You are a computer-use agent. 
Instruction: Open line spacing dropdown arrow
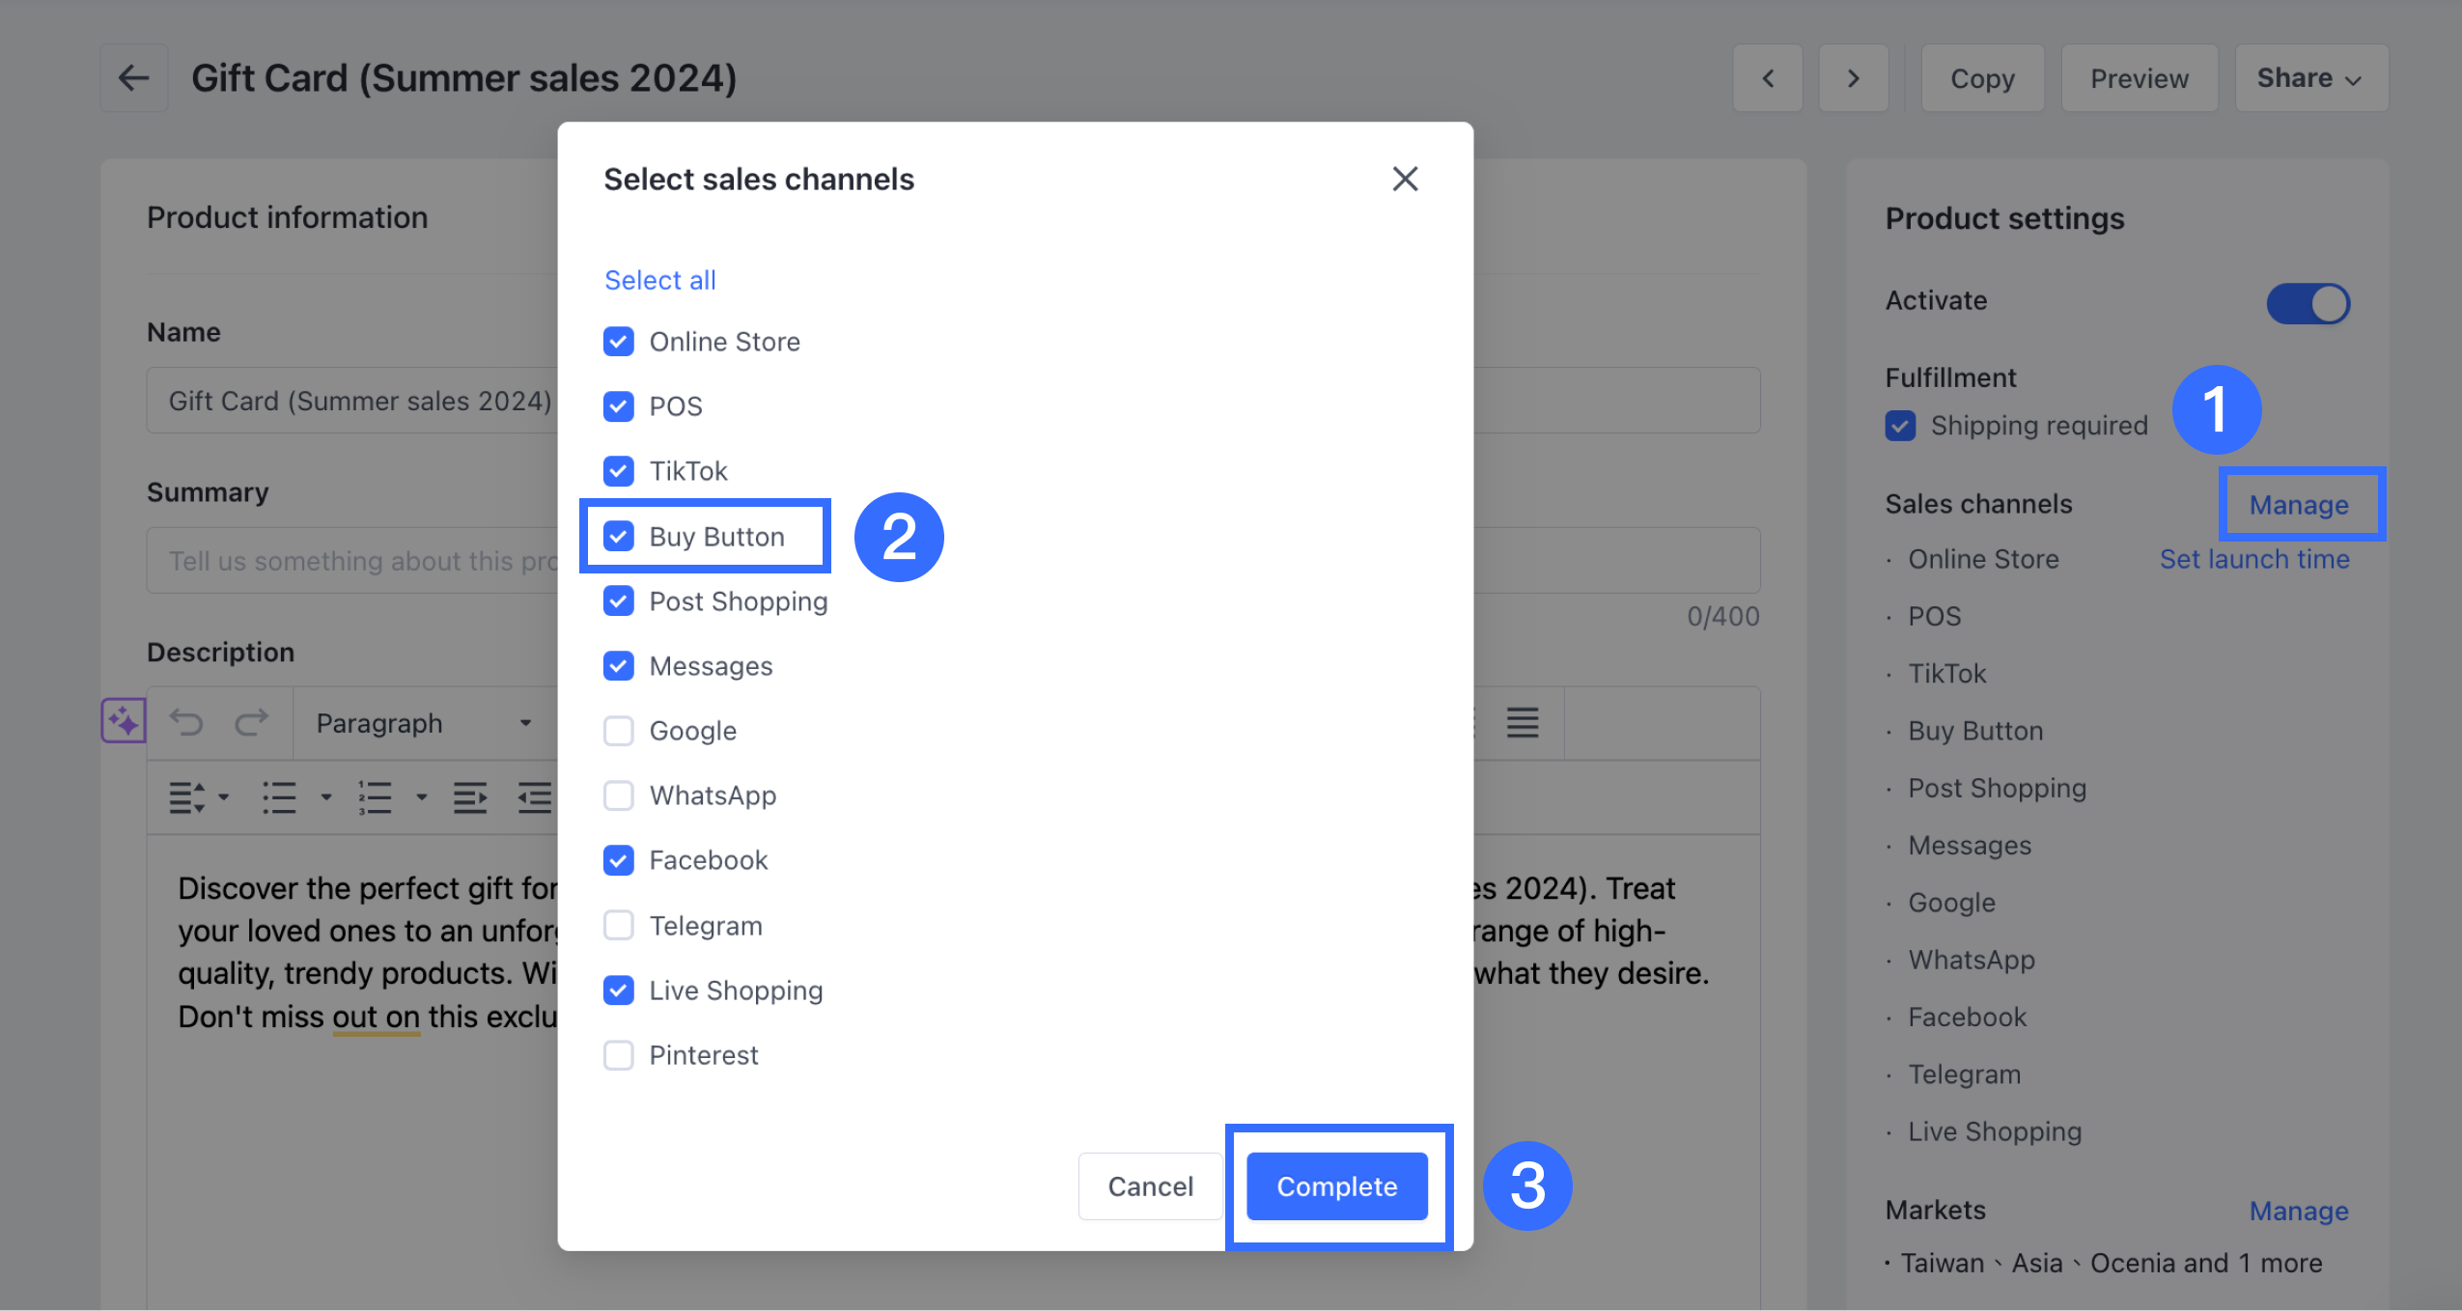[x=223, y=797]
